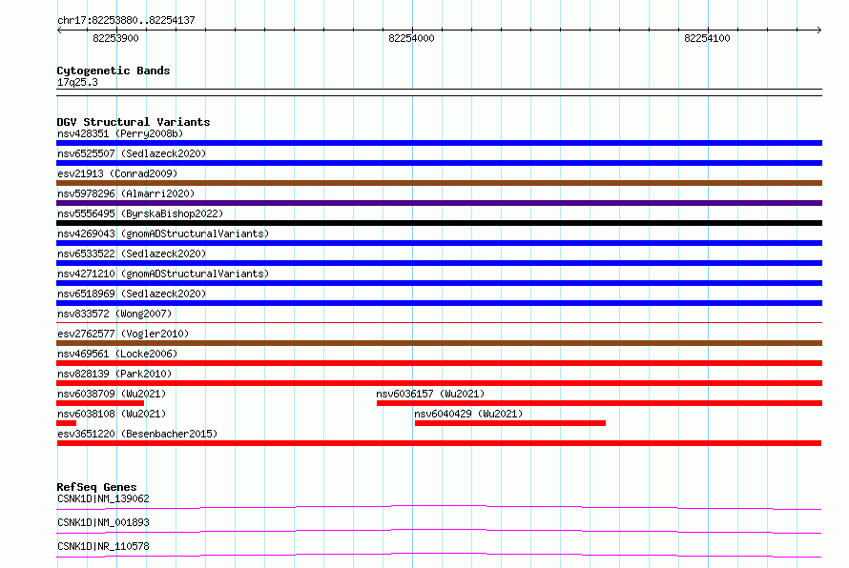Select the thin red line under nsv833572
The image size is (849, 568).
[439, 323]
